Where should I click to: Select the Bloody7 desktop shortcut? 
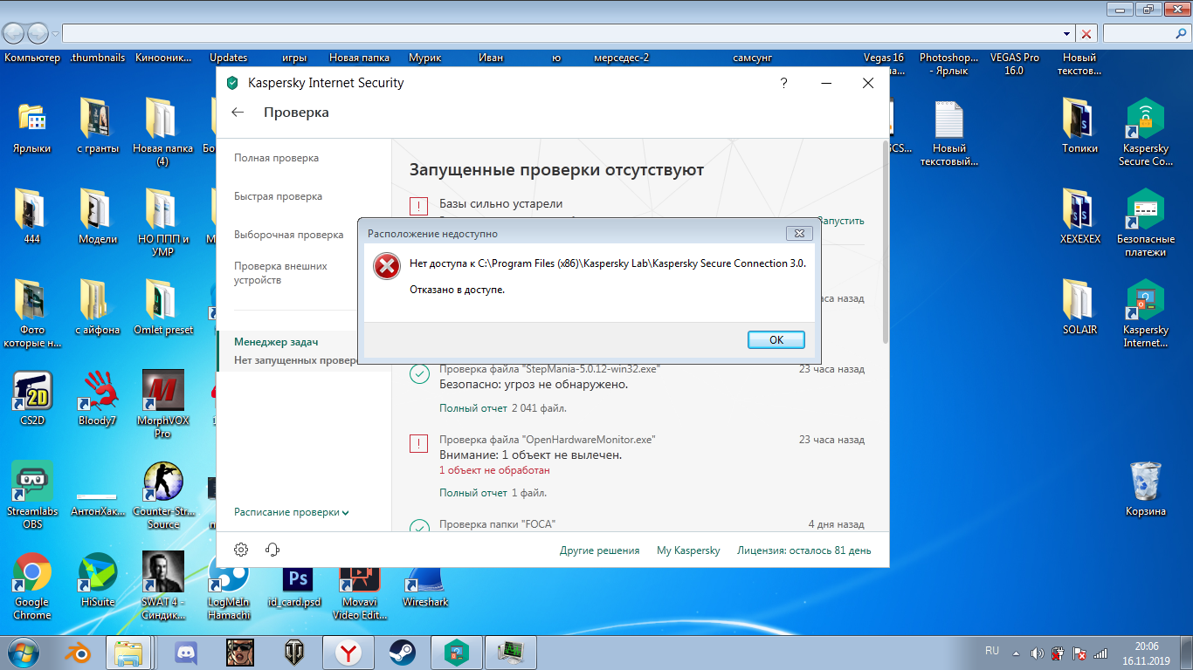tap(97, 399)
